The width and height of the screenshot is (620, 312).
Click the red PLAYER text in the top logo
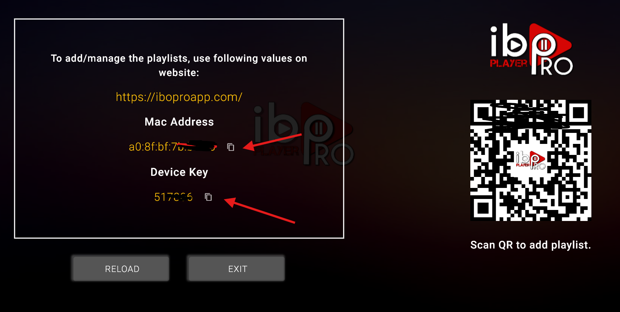click(508, 63)
